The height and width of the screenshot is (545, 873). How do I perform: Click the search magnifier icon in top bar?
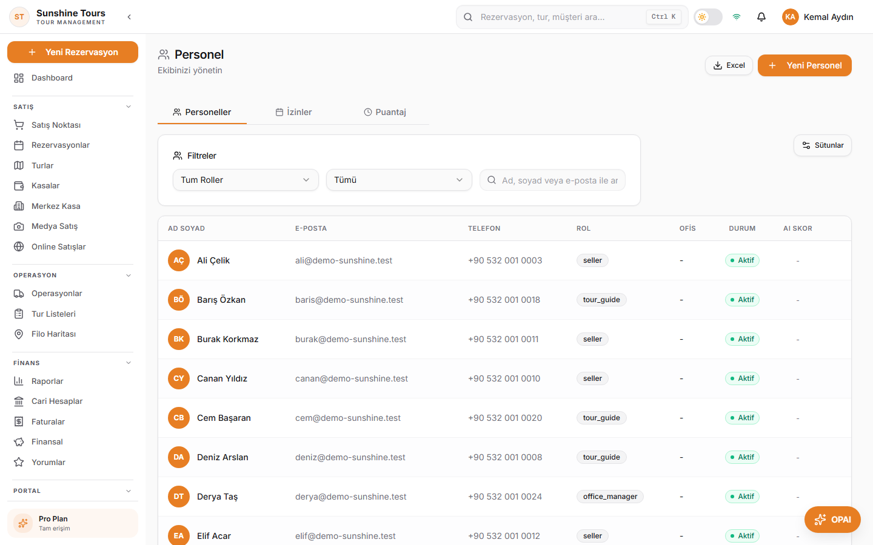[468, 17]
